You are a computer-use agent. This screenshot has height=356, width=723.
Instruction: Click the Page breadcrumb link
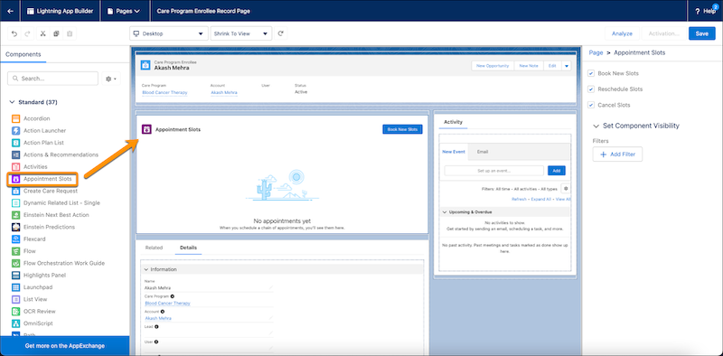click(x=596, y=53)
